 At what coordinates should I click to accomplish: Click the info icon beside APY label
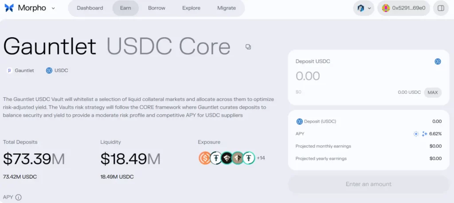[19, 197]
